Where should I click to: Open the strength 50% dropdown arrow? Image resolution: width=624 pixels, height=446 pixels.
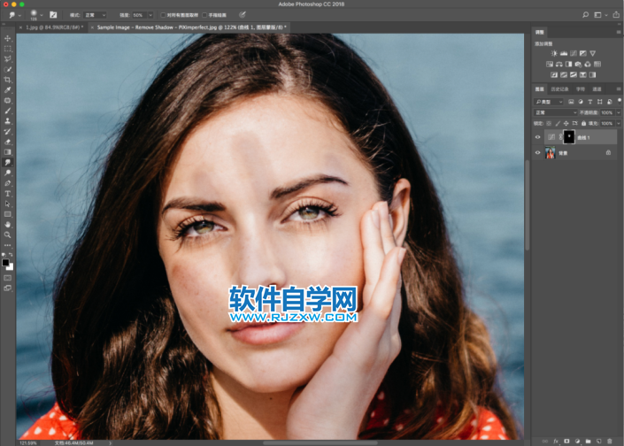point(150,15)
